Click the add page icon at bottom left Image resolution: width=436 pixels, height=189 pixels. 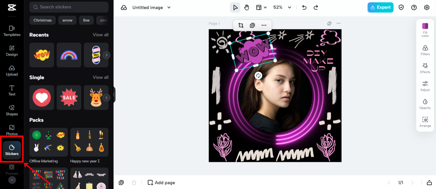pyautogui.click(x=121, y=183)
